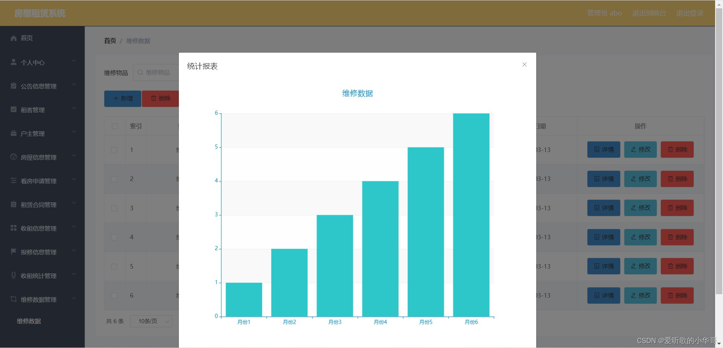The image size is (723, 348).
Task: Click 删除 button for row 3
Action: 677,208
